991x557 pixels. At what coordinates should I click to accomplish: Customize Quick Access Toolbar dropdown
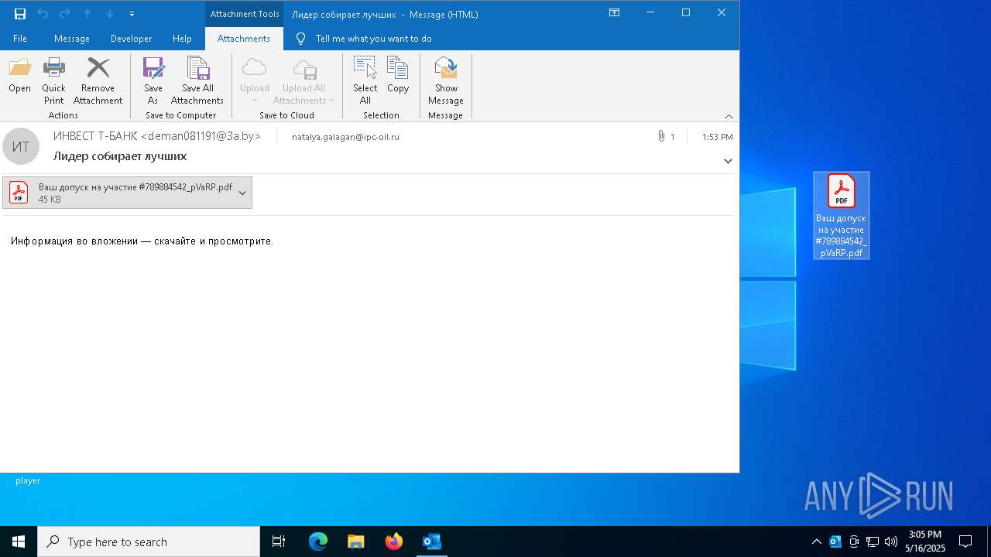(x=132, y=14)
